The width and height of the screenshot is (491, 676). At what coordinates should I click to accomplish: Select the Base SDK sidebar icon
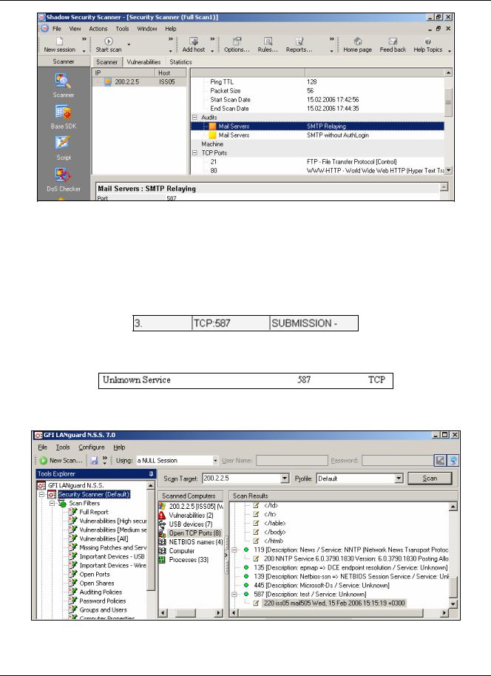point(63,112)
